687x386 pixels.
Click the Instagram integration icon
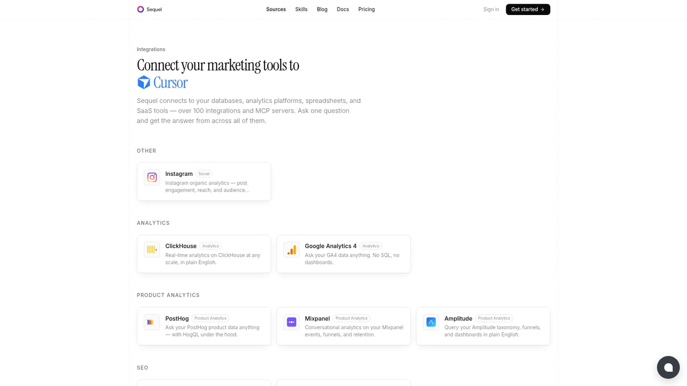click(x=152, y=177)
